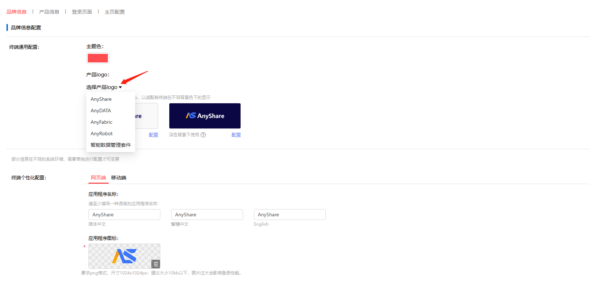Open the 网页端 tab
Image resolution: width=590 pixels, height=301 pixels.
[99, 178]
